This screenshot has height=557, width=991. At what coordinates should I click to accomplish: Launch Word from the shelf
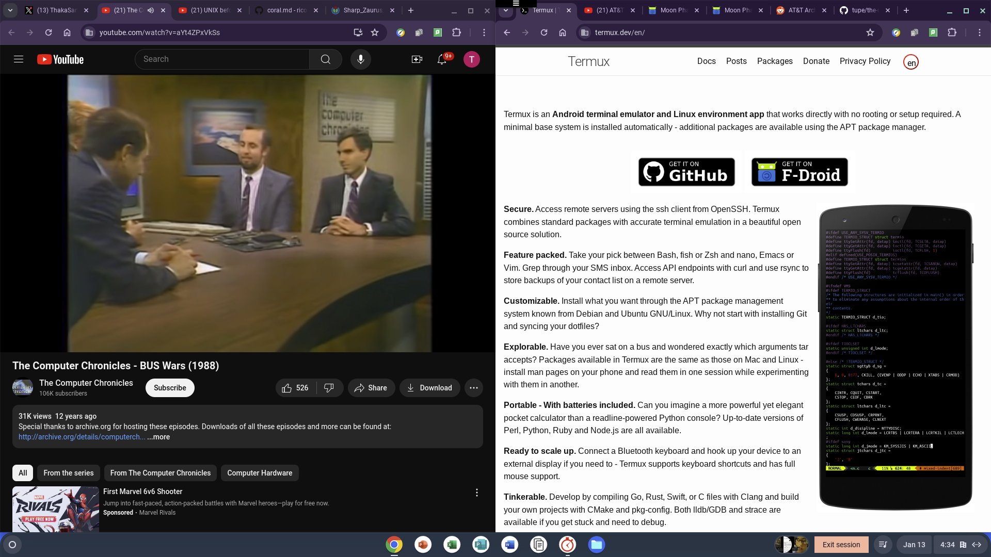(x=509, y=545)
